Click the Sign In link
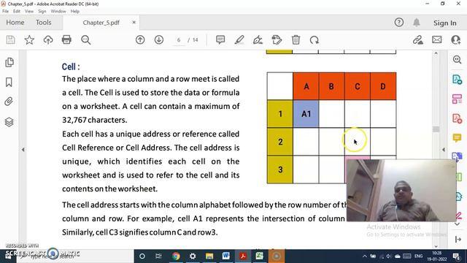467x263 pixels. tap(444, 23)
